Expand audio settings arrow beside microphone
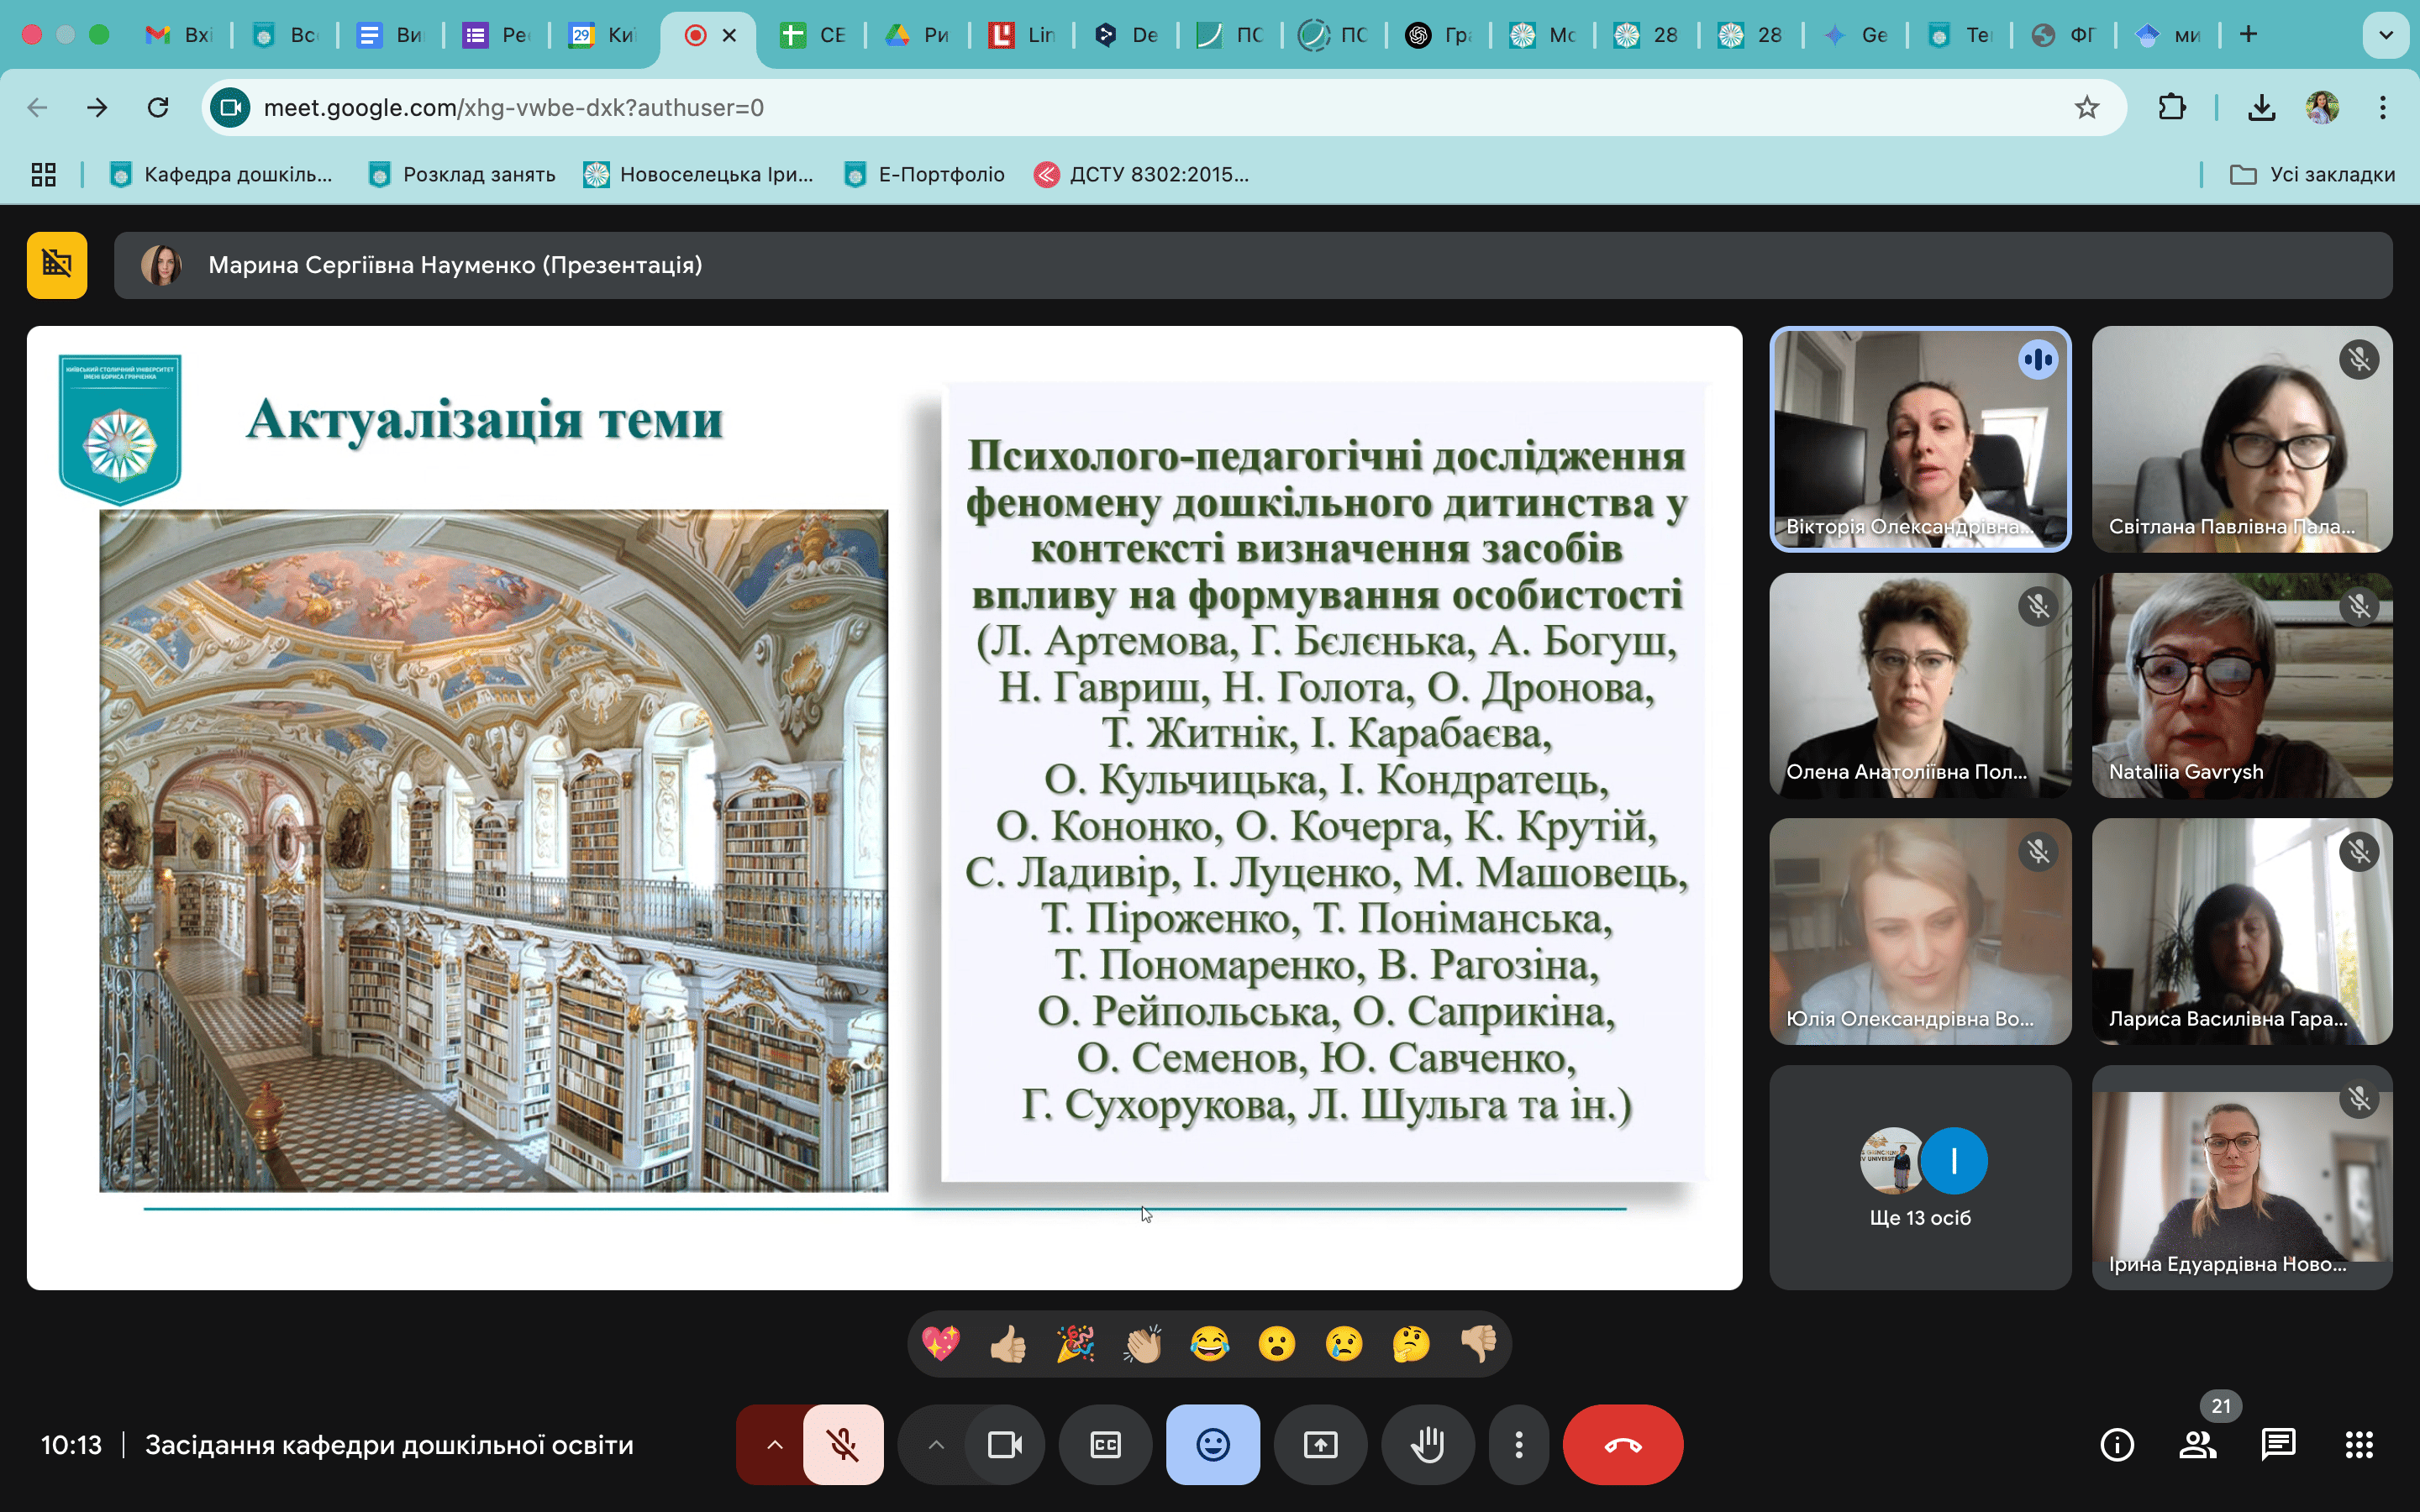2420x1512 pixels. 774,1444
